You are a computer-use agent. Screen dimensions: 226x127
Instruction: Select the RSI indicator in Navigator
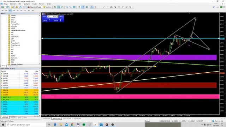(12, 52)
